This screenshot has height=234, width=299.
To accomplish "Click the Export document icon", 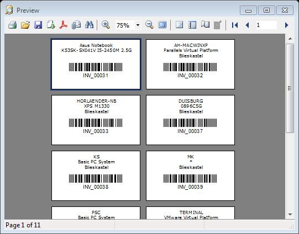I will pos(51,25).
